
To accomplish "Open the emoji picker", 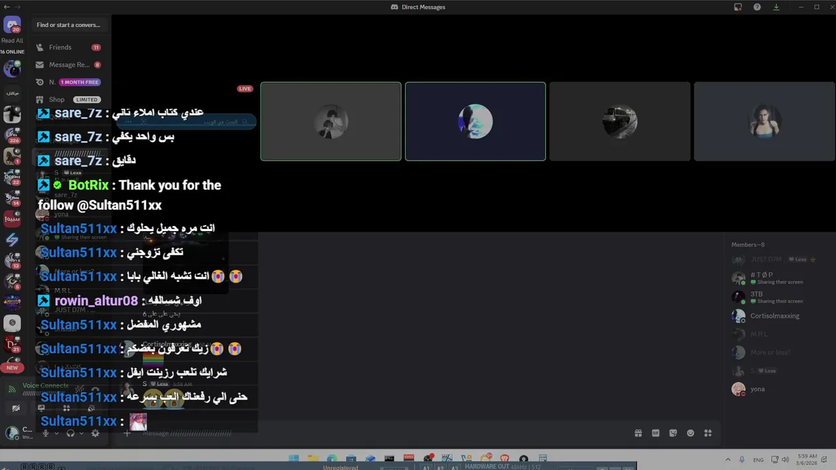I will [x=690, y=433].
